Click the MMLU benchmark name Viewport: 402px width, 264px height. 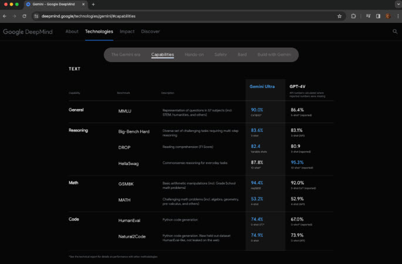click(x=124, y=111)
